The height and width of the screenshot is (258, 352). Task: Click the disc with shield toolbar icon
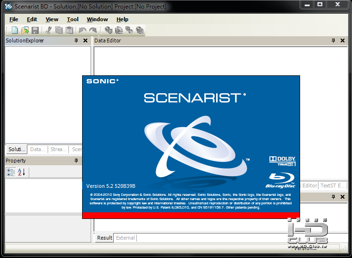coord(109,30)
